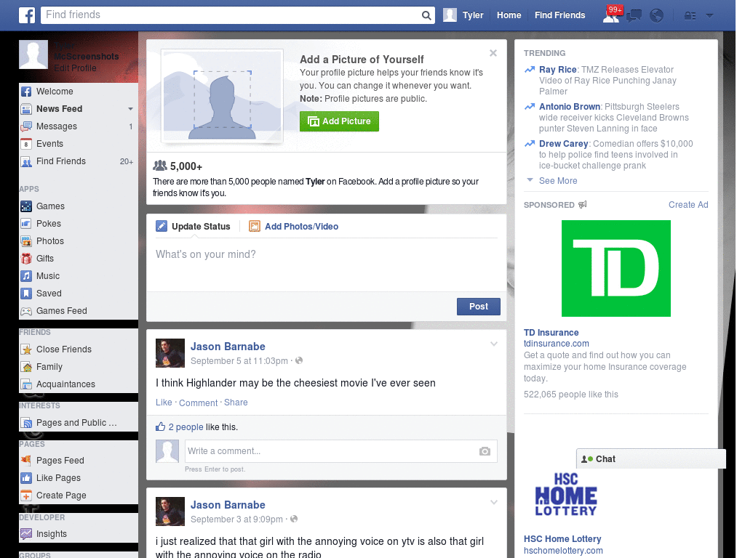Open options chevron on September 3 post
Viewport: 745px width, 558px height.
point(494,502)
